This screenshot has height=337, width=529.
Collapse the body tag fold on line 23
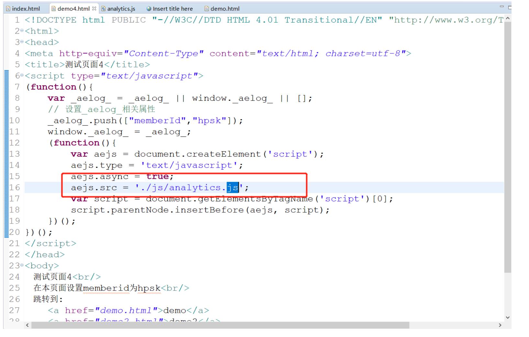click(22, 266)
